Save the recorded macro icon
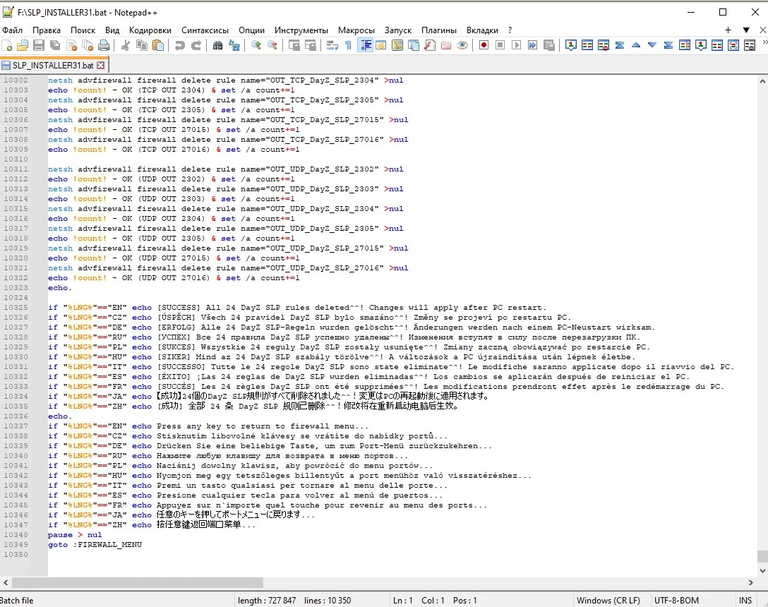This screenshot has height=607, width=768. (549, 46)
